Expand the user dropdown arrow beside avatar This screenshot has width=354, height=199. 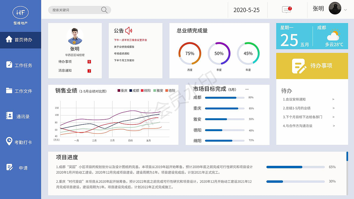point(345,10)
